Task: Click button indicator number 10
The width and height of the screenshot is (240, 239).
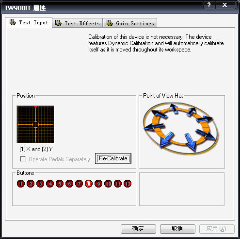Action: pyautogui.click(x=108, y=184)
